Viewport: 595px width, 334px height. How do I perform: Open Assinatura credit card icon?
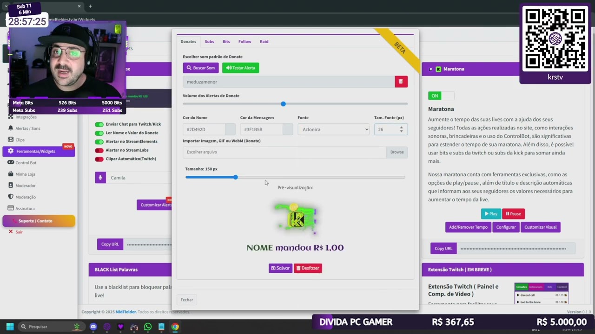11,208
